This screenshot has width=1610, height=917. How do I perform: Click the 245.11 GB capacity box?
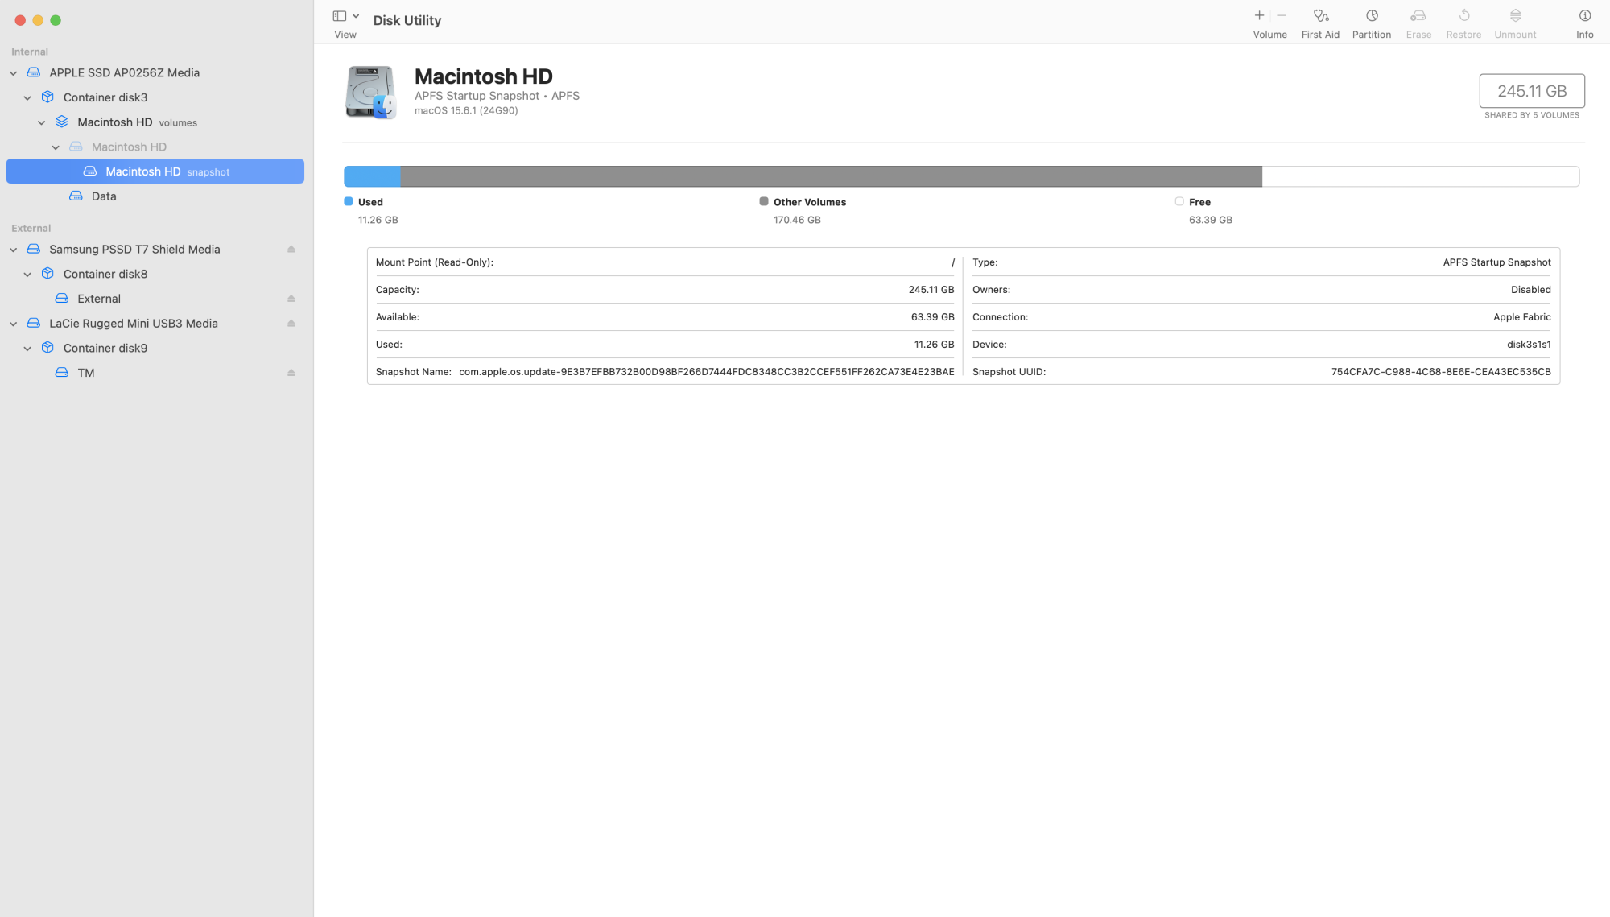1531,91
